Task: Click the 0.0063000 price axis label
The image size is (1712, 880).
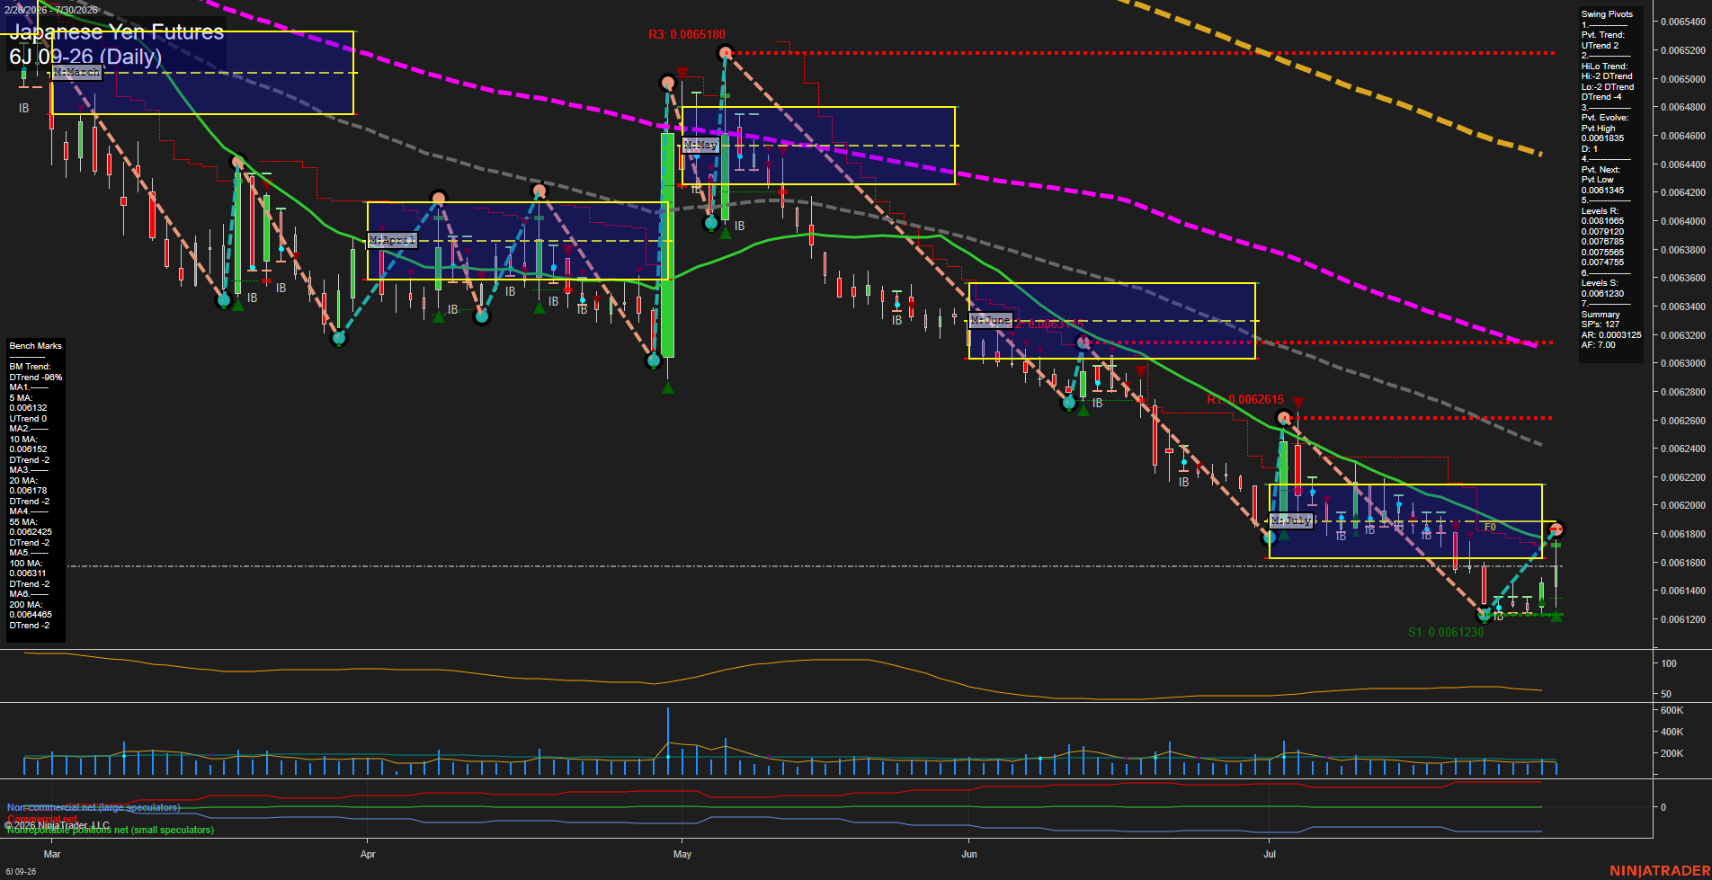Action: click(x=1683, y=364)
